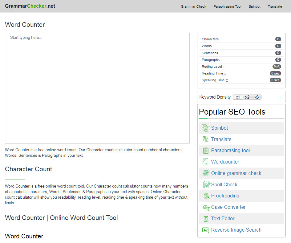Click the Text Editor icon
The height and width of the screenshot is (243, 291).
pyautogui.click(x=206, y=219)
